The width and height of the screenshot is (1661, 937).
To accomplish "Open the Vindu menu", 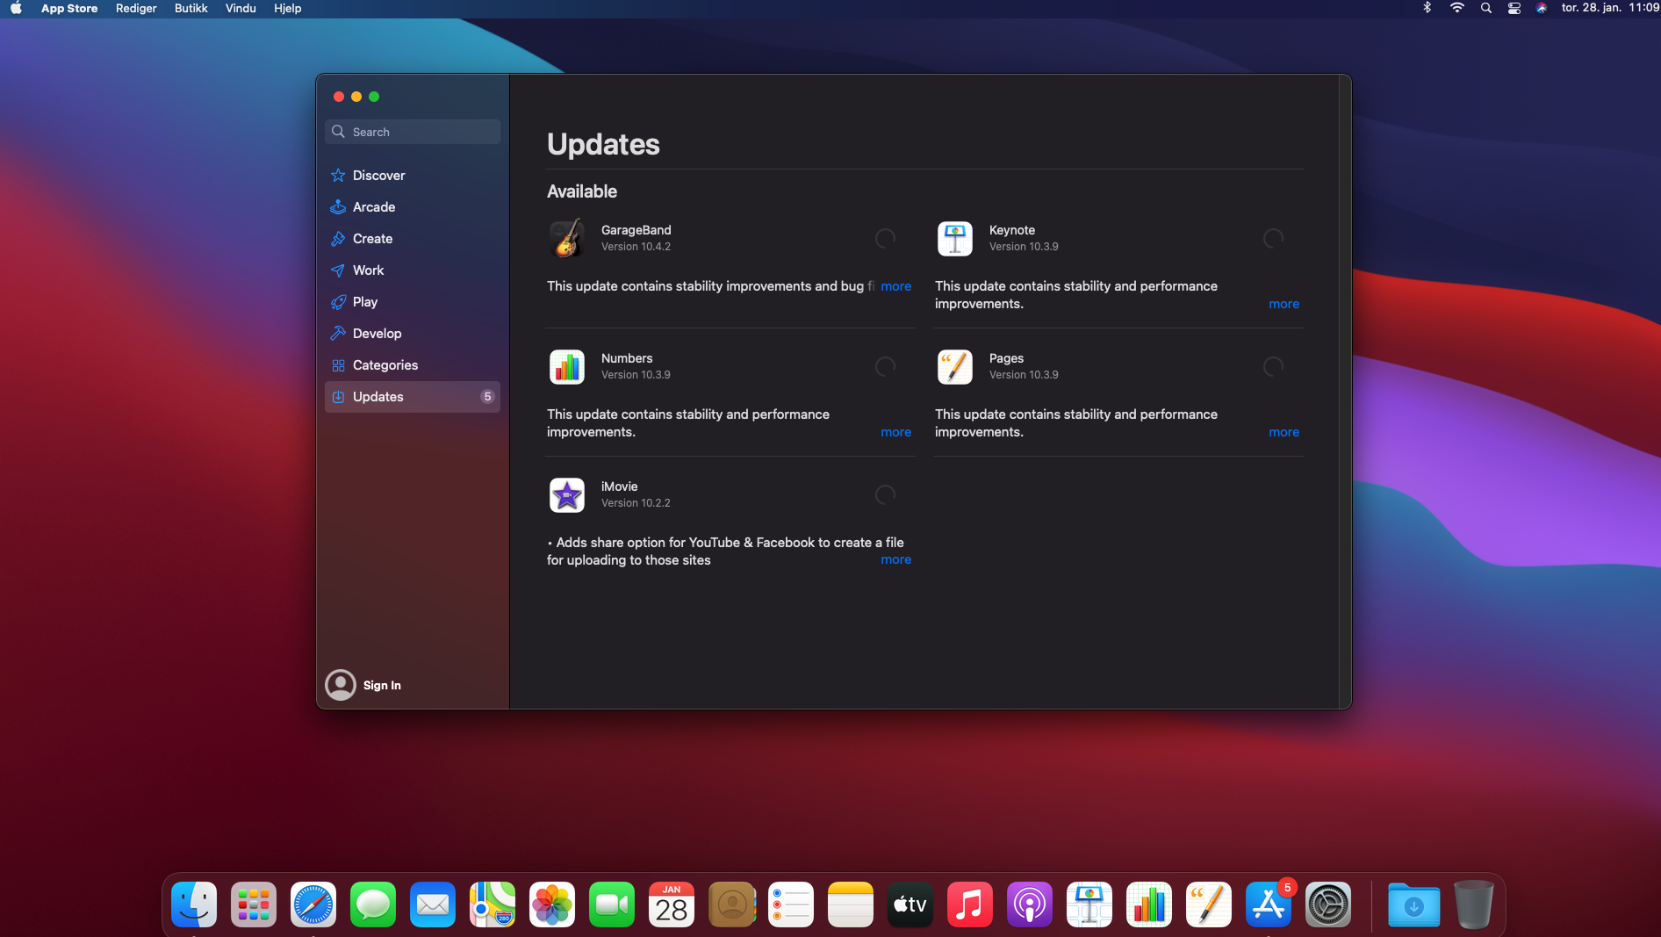I will pyautogui.click(x=241, y=8).
